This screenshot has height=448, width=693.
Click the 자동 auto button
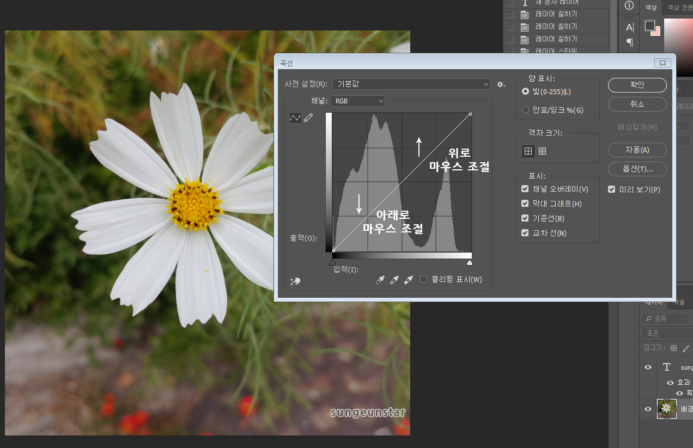(x=637, y=150)
